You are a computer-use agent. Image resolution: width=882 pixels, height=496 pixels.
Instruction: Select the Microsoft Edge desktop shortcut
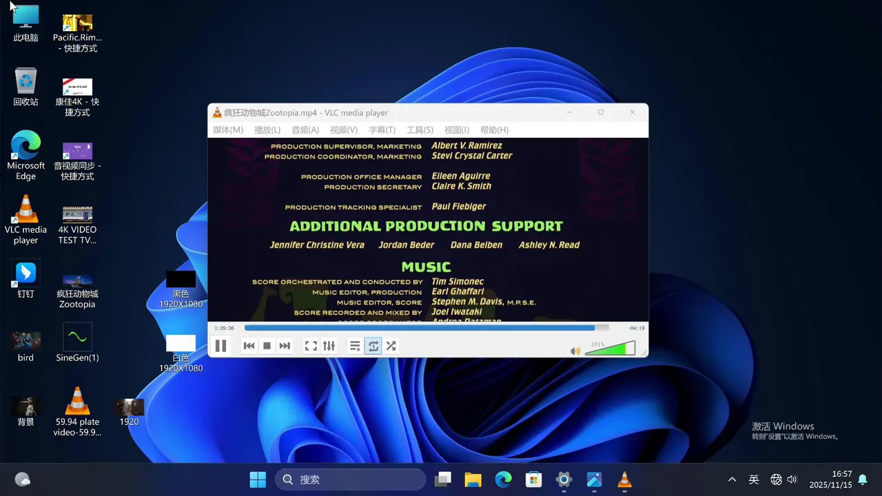tap(25, 156)
